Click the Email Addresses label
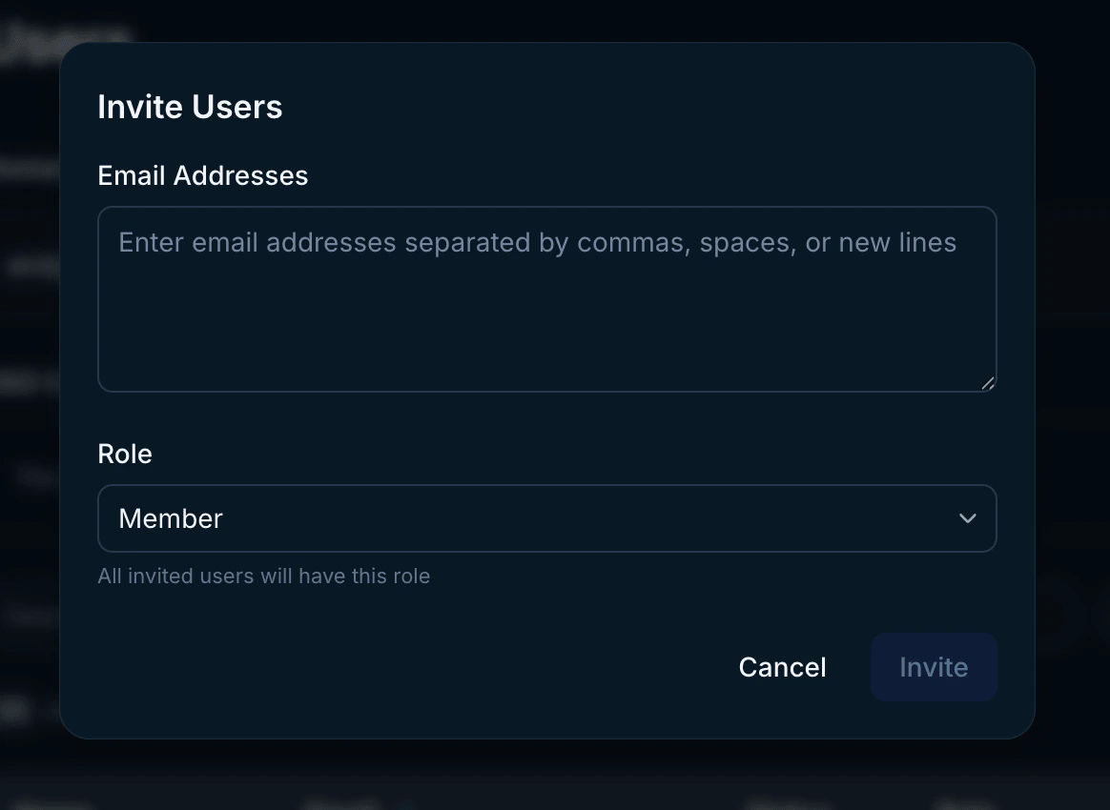1110x810 pixels. 202,175
